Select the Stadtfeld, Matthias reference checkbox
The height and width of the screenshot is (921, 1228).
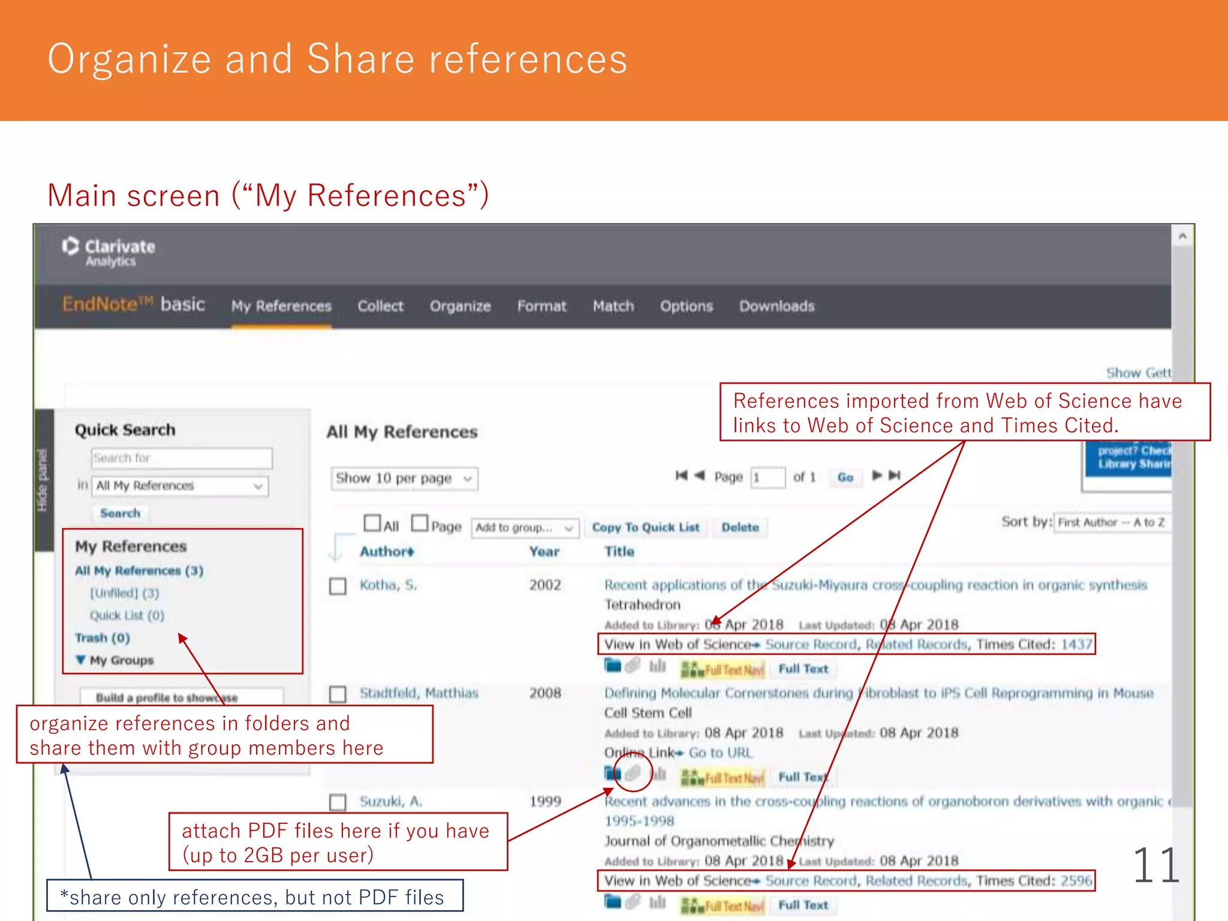338,694
